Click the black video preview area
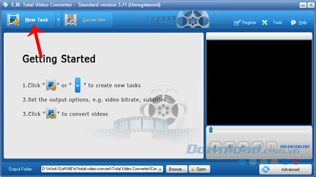 click(x=259, y=82)
